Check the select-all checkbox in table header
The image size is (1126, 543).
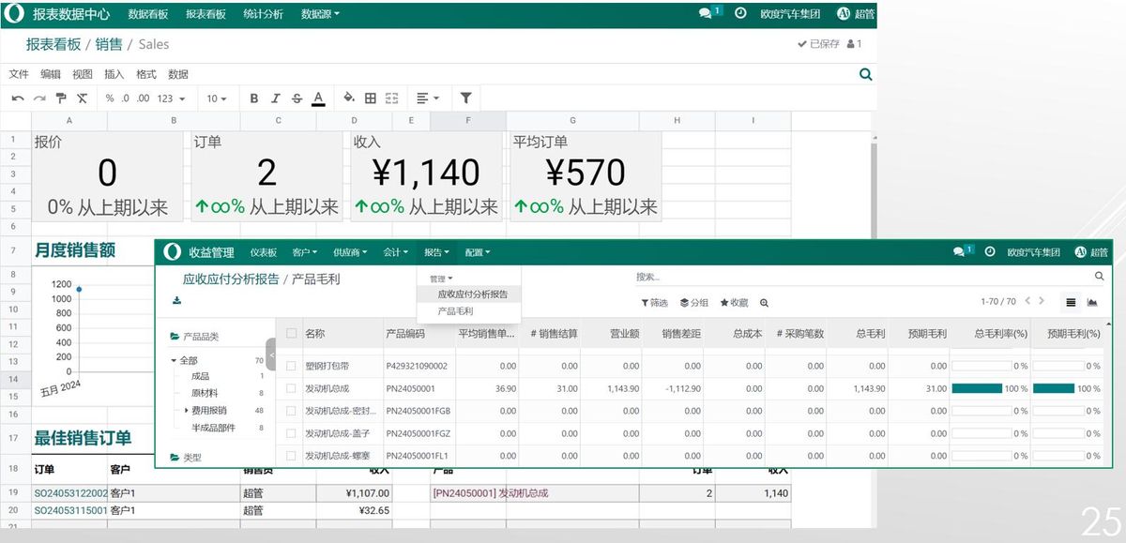(x=291, y=333)
